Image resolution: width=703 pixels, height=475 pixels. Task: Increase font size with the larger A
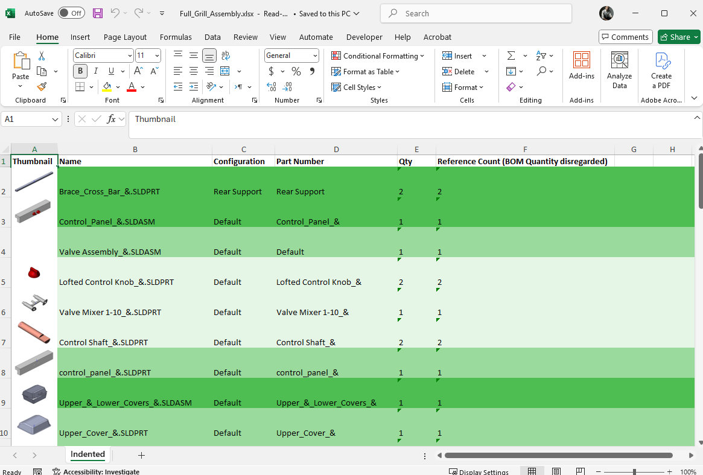point(138,71)
